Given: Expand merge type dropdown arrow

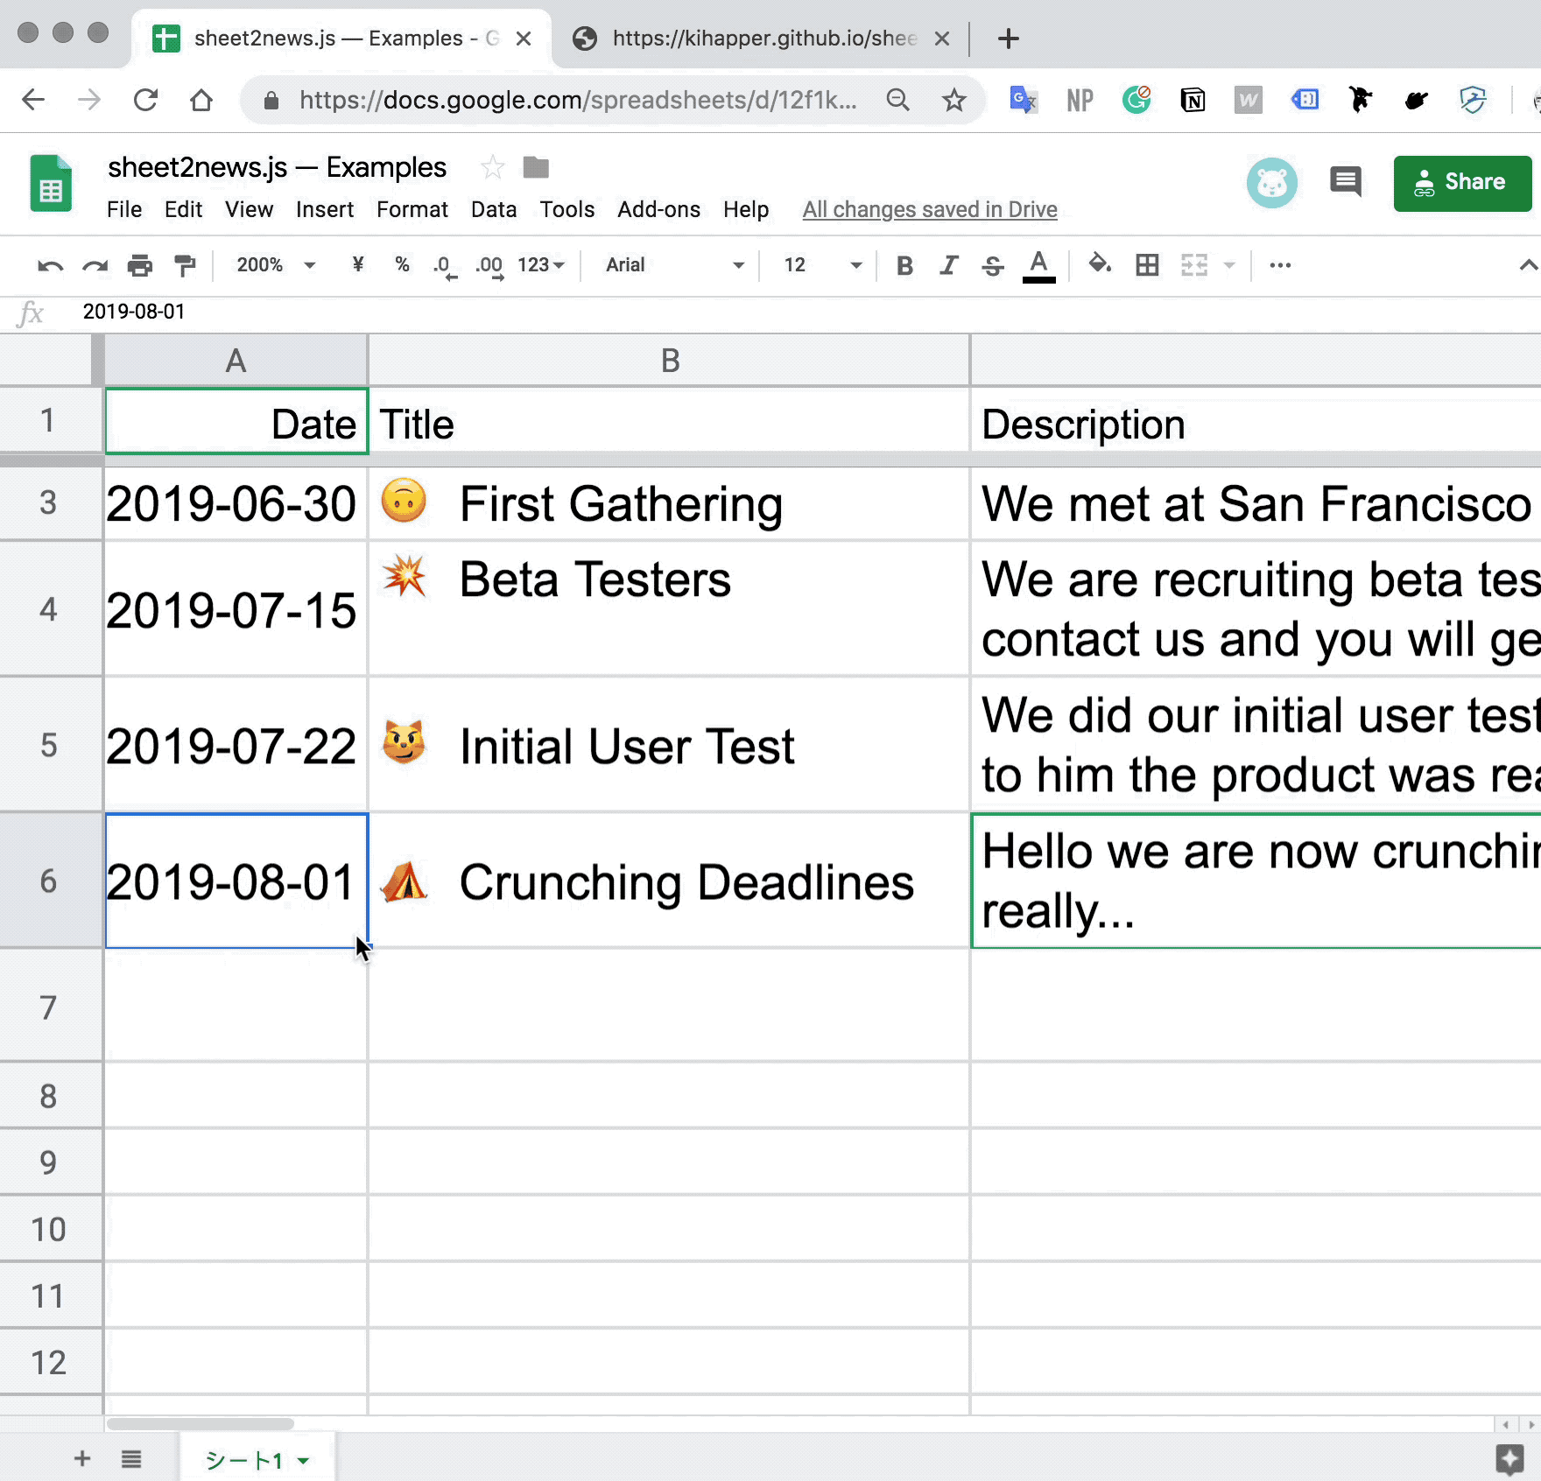Looking at the screenshot, I should pyautogui.click(x=1229, y=265).
